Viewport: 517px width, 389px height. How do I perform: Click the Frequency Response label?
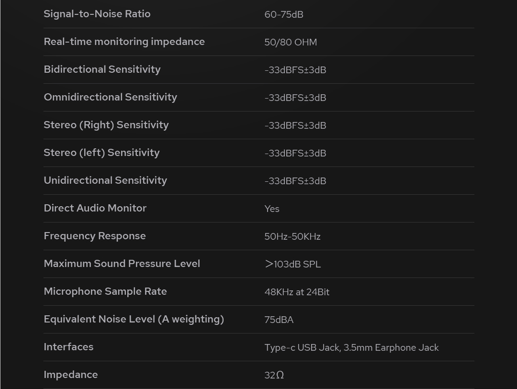[x=94, y=236]
